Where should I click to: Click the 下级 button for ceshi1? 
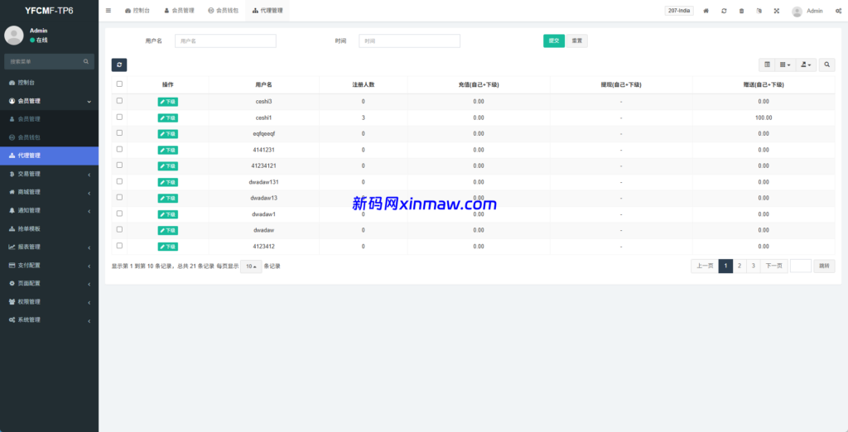pyautogui.click(x=167, y=118)
